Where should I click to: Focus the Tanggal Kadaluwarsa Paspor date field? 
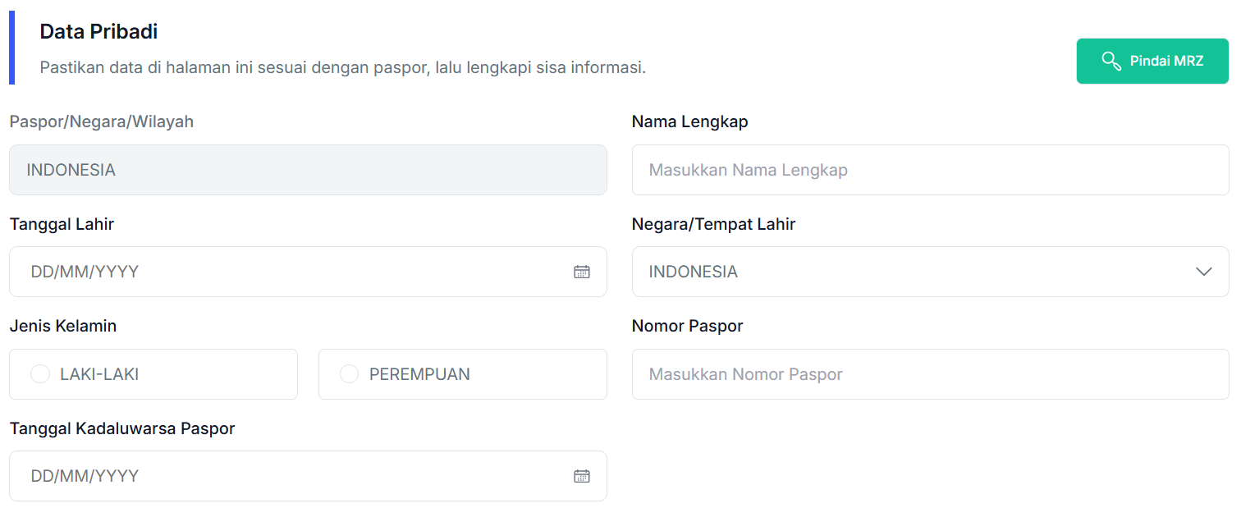(287, 476)
